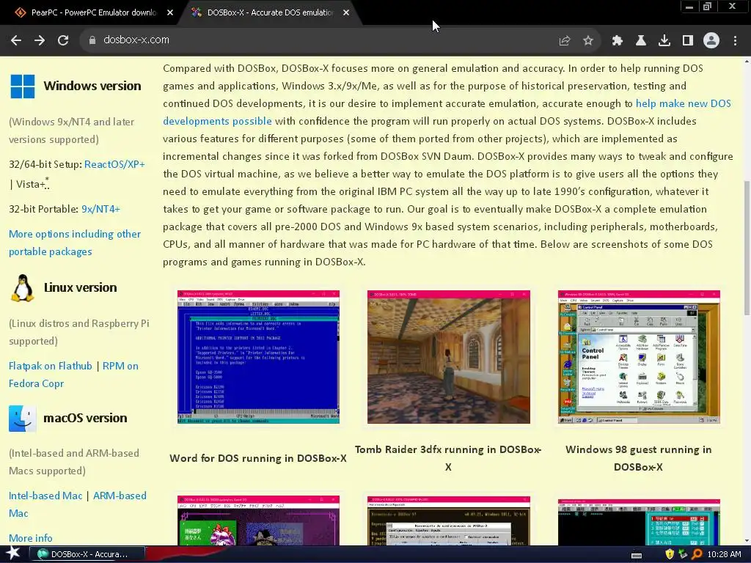
Task: Open the More info link
Action: (31, 538)
